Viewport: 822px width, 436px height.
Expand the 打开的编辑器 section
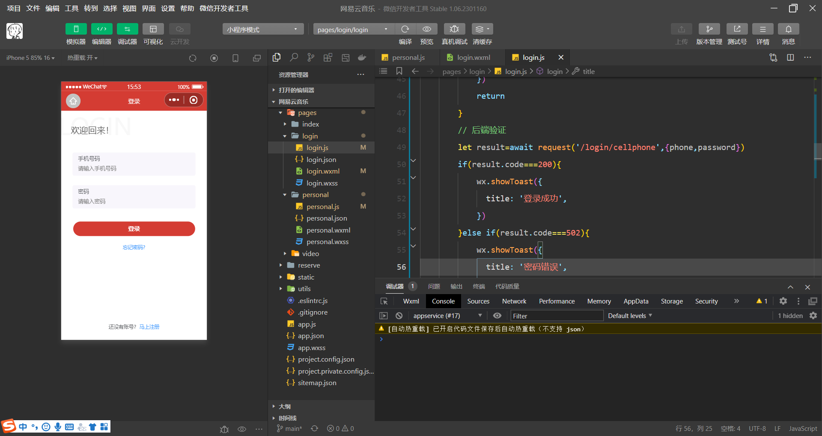pyautogui.click(x=321, y=90)
